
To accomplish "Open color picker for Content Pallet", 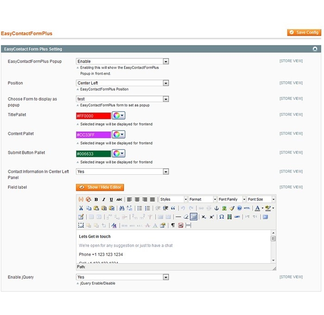I will pyautogui.click(x=118, y=134).
